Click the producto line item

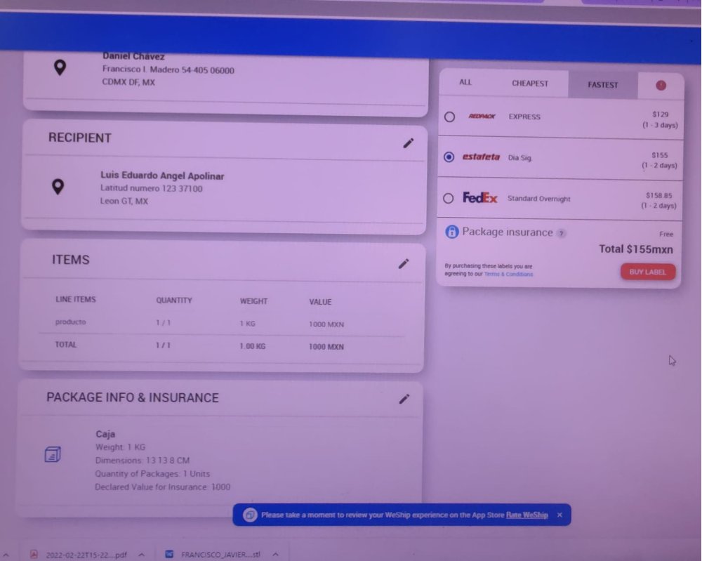click(70, 322)
